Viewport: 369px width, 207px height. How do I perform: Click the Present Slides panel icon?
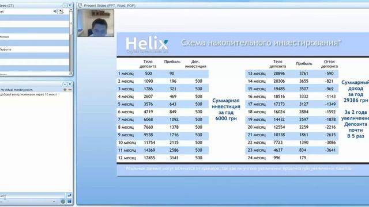[x=80, y=5]
